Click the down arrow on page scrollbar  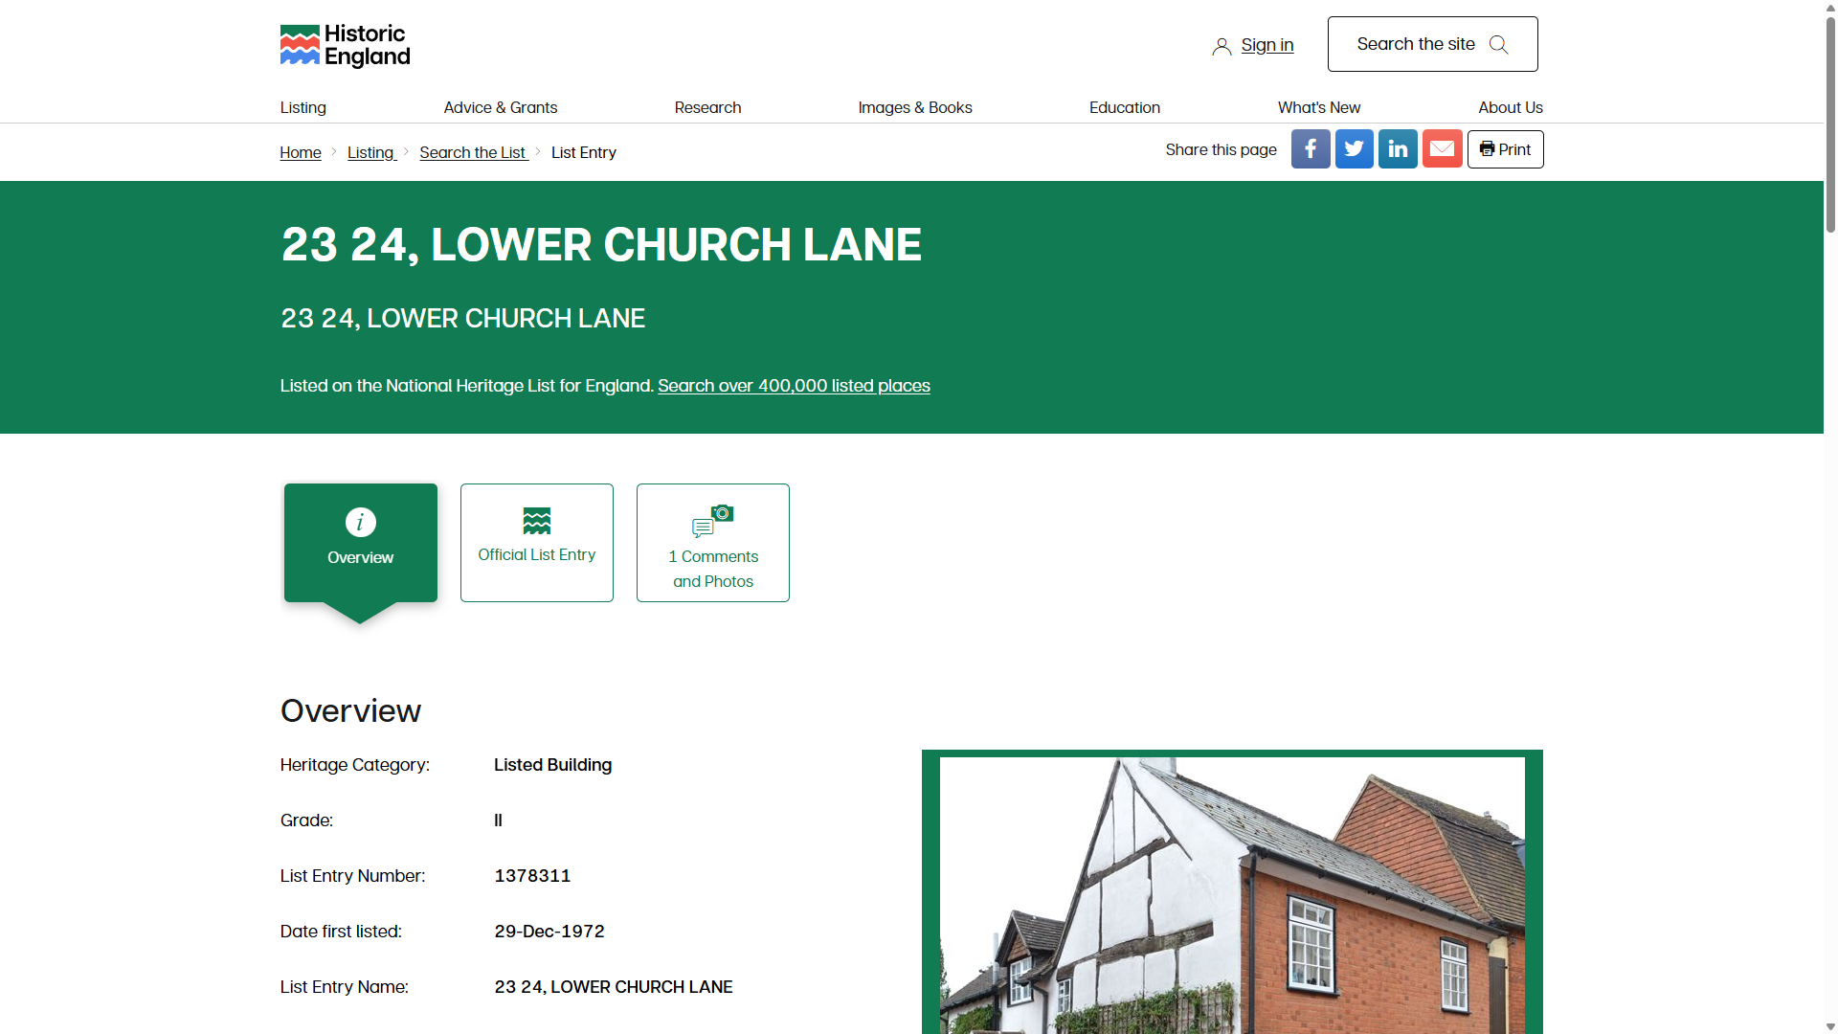[1830, 1026]
